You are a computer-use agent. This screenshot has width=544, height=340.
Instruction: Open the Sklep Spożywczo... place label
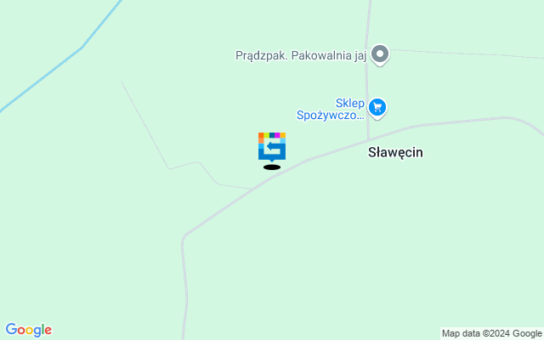[x=331, y=110]
